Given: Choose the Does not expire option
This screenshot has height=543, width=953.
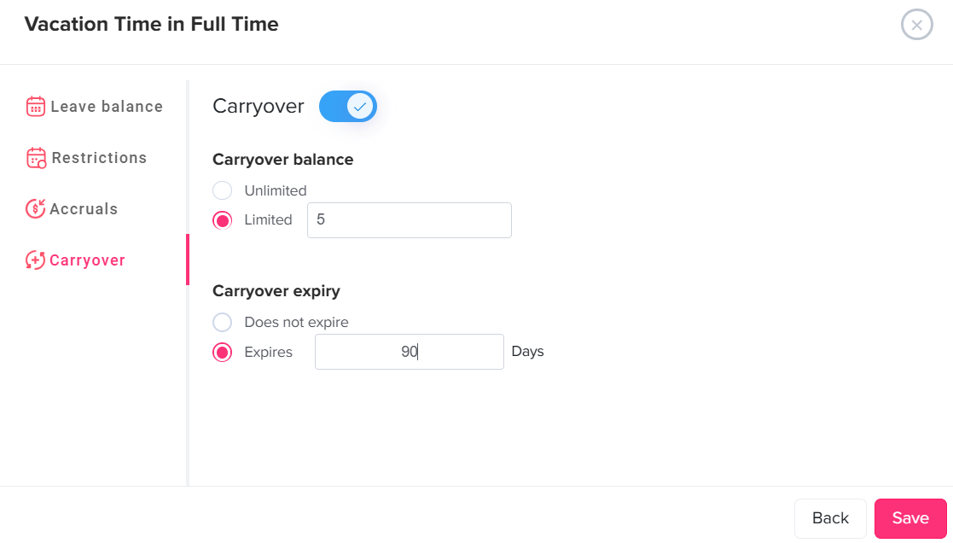Looking at the screenshot, I should (x=222, y=322).
